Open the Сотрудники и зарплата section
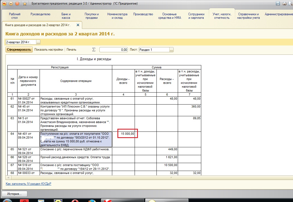293x202 pixels. [x=196, y=16]
